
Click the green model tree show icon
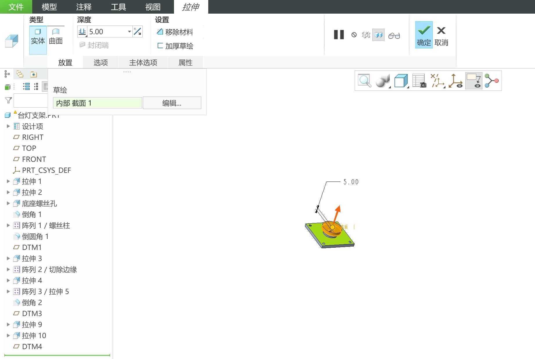click(8, 87)
